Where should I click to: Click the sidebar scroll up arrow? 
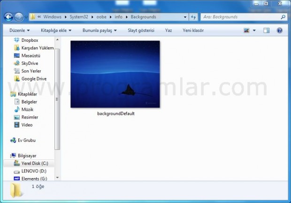57,39
